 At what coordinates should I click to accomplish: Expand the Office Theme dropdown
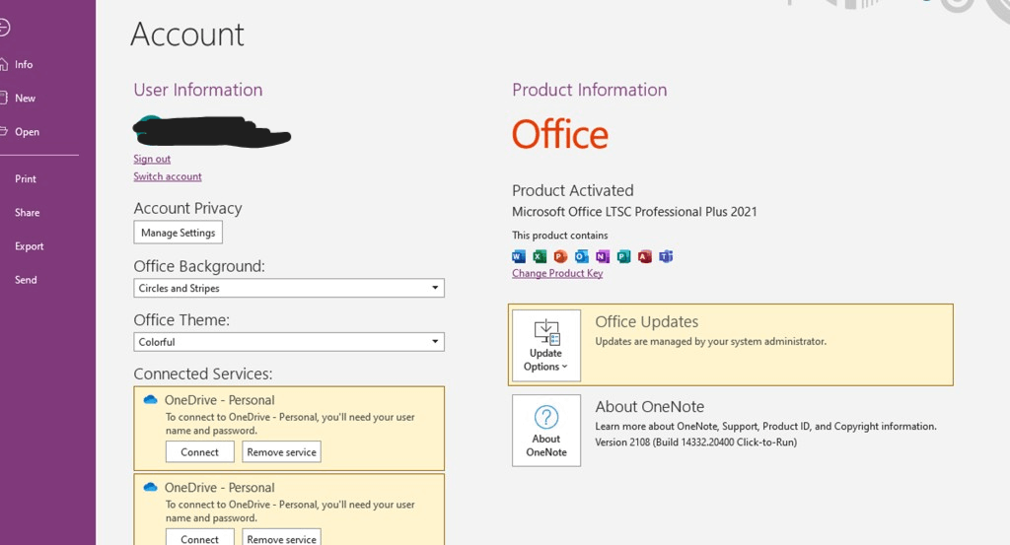coord(289,342)
